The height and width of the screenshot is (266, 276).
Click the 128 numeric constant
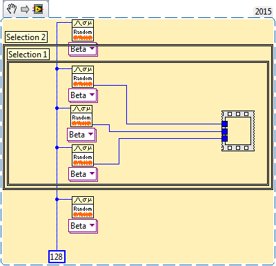click(57, 256)
